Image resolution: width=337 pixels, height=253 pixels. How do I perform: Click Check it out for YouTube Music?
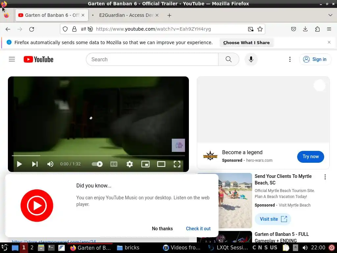[x=198, y=229]
